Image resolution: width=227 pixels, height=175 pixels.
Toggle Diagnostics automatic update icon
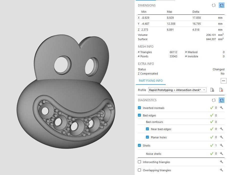(x=221, y=100)
